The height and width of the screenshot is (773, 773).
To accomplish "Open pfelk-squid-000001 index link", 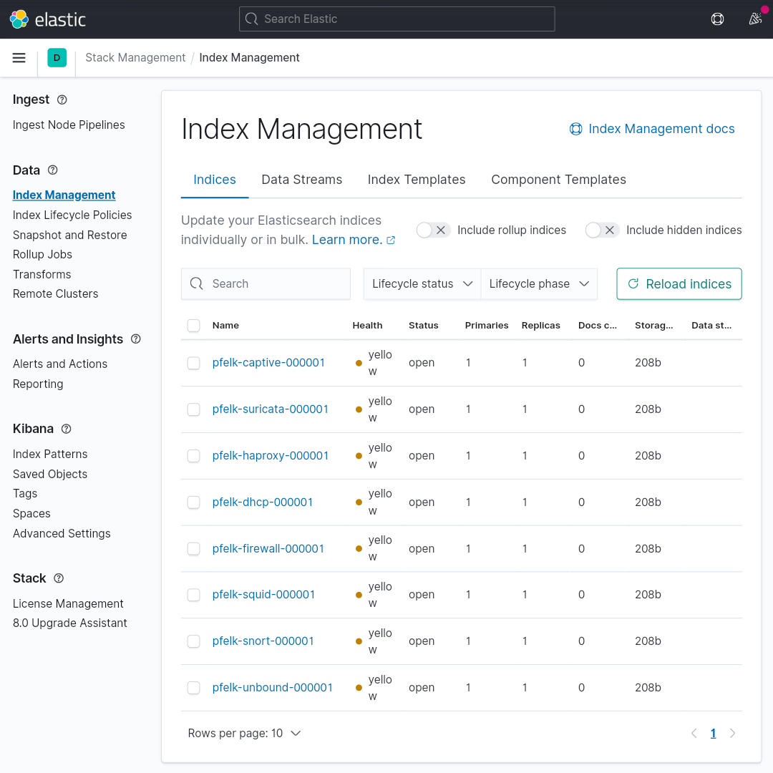I will point(263,595).
